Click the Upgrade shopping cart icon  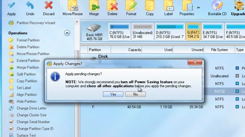click(x=239, y=6)
